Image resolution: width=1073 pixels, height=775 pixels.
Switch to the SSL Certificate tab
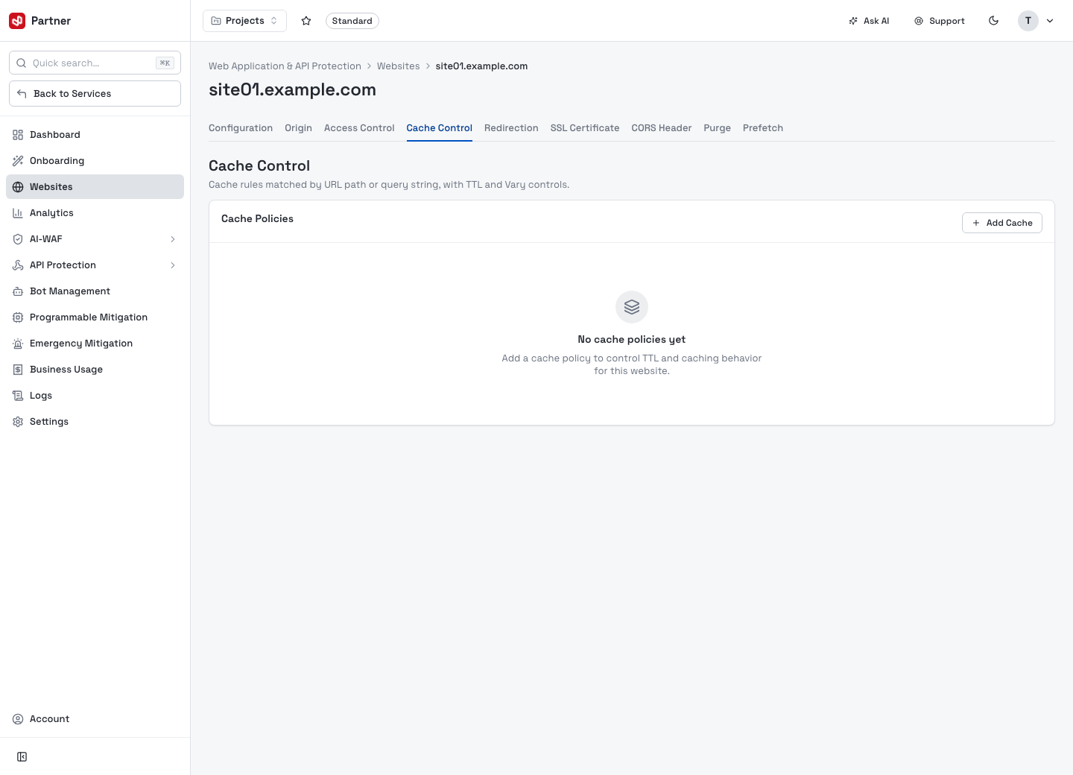585,128
